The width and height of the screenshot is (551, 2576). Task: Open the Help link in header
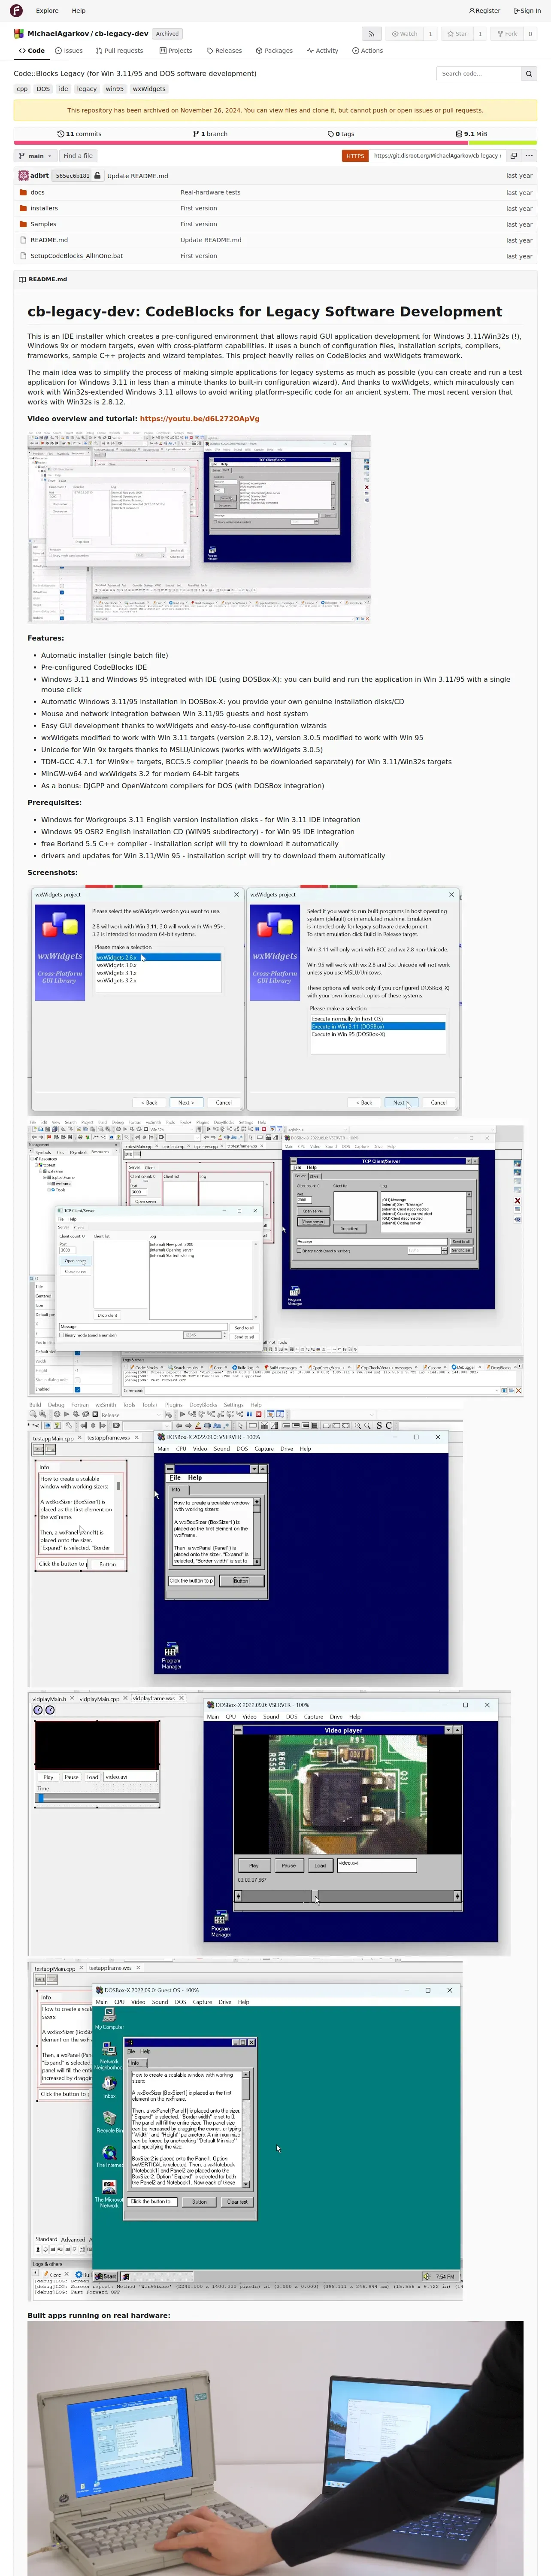point(79,11)
